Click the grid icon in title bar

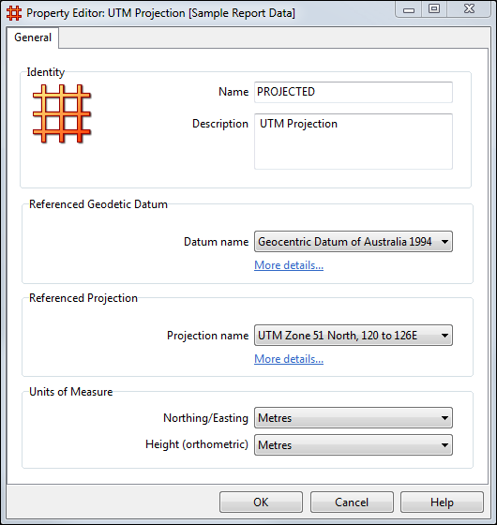point(14,13)
